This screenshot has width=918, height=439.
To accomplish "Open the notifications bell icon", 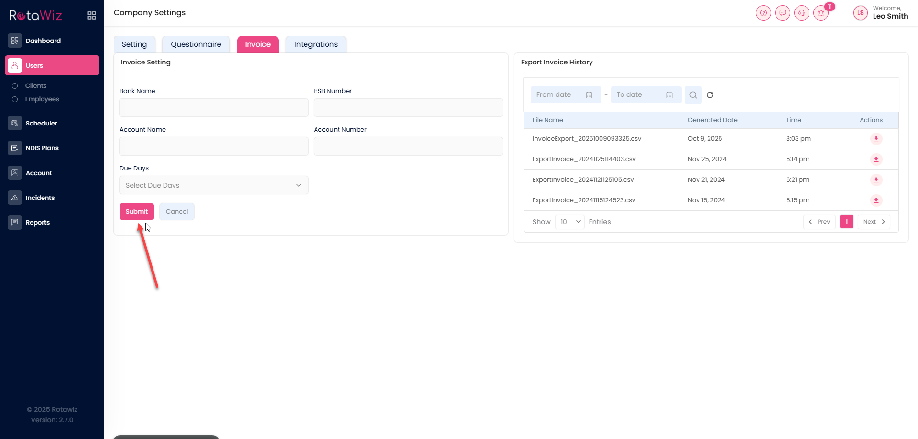I will [821, 13].
